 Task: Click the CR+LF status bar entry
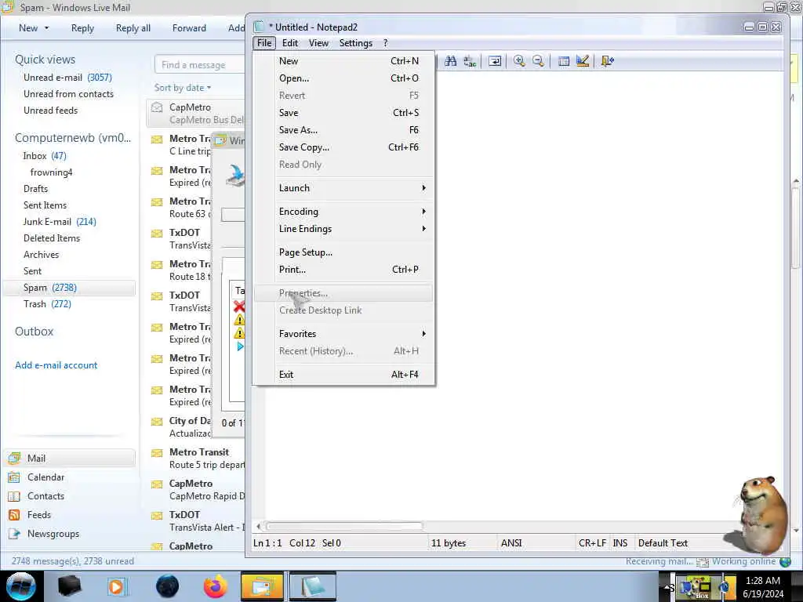click(x=592, y=543)
